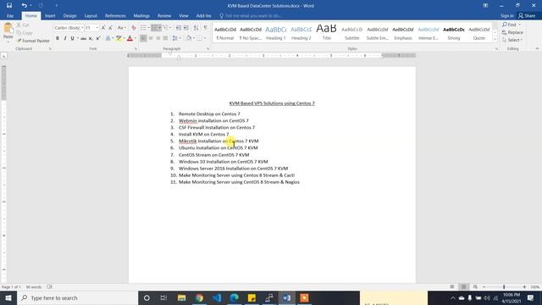Screen dimensions: 542x305
Task: Apply superscript formatting
Action: (98, 38)
